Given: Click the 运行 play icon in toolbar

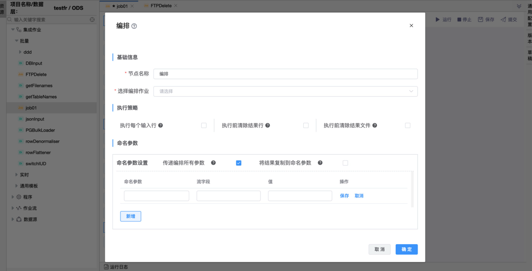Looking at the screenshot, I should (438, 19).
